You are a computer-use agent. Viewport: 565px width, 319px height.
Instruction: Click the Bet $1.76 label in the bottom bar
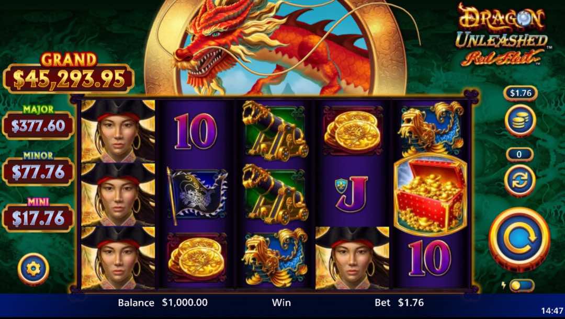pos(399,302)
